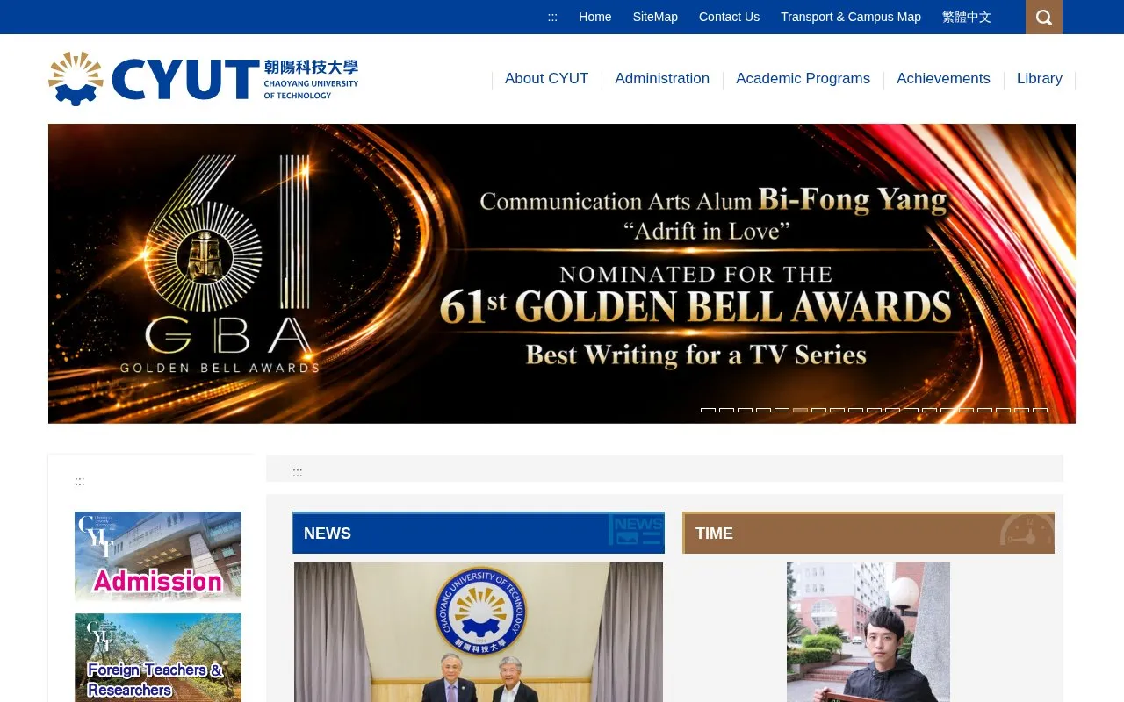The image size is (1124, 702).
Task: Go to the Home link
Action: tap(594, 17)
